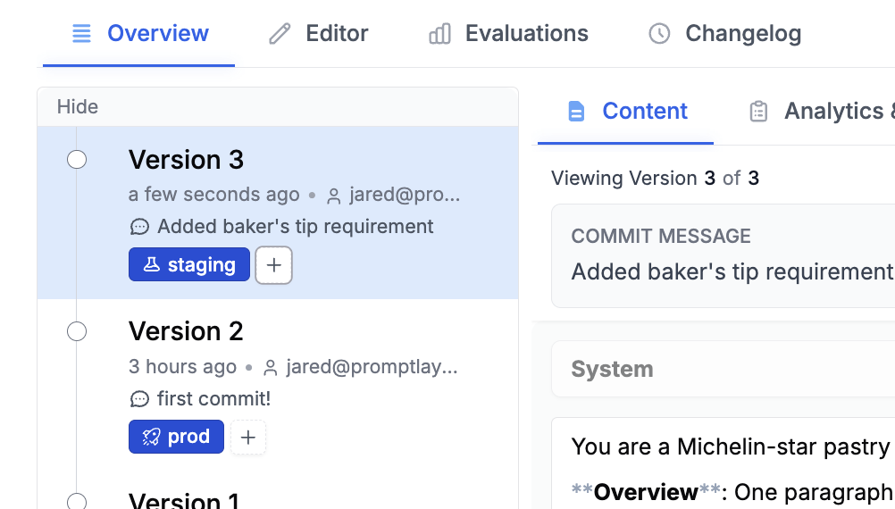
Task: Open the Evaluations tab
Action: [x=508, y=34]
